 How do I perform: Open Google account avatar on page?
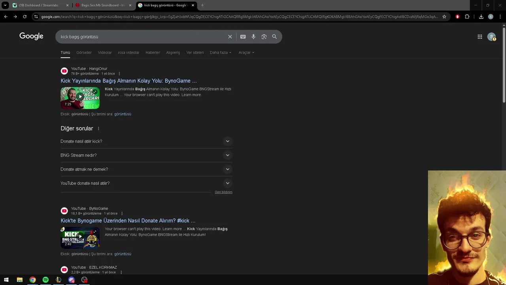pyautogui.click(x=492, y=37)
